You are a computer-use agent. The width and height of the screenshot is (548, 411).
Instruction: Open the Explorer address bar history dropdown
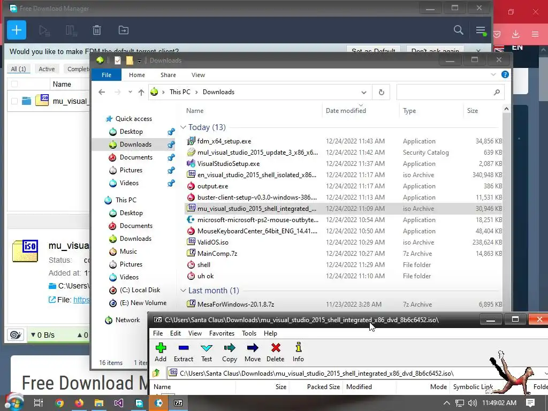pos(364,92)
